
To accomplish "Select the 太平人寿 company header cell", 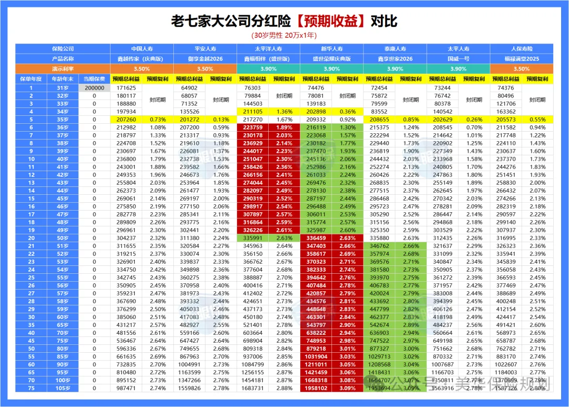I will pyautogui.click(x=458, y=48).
